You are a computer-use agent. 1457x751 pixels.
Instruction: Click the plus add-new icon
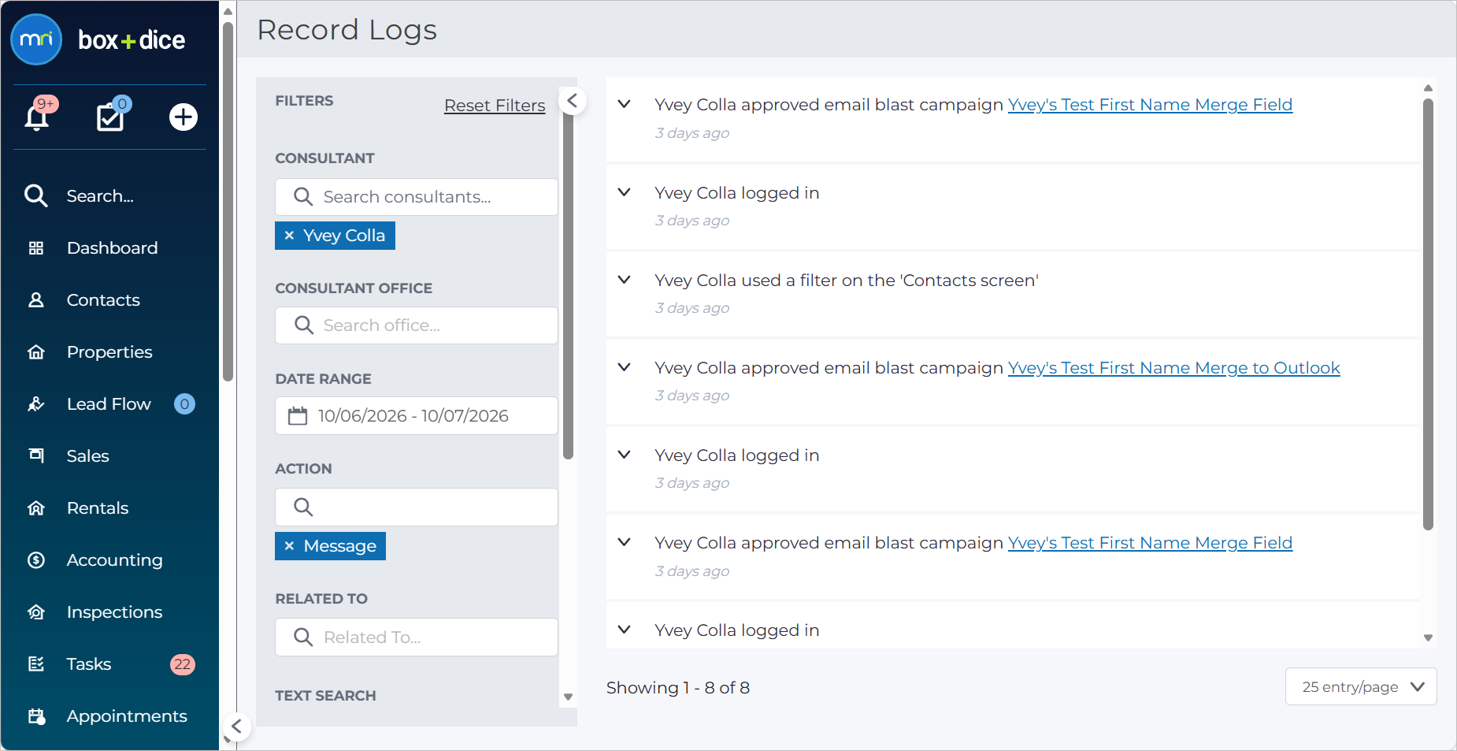(x=184, y=117)
